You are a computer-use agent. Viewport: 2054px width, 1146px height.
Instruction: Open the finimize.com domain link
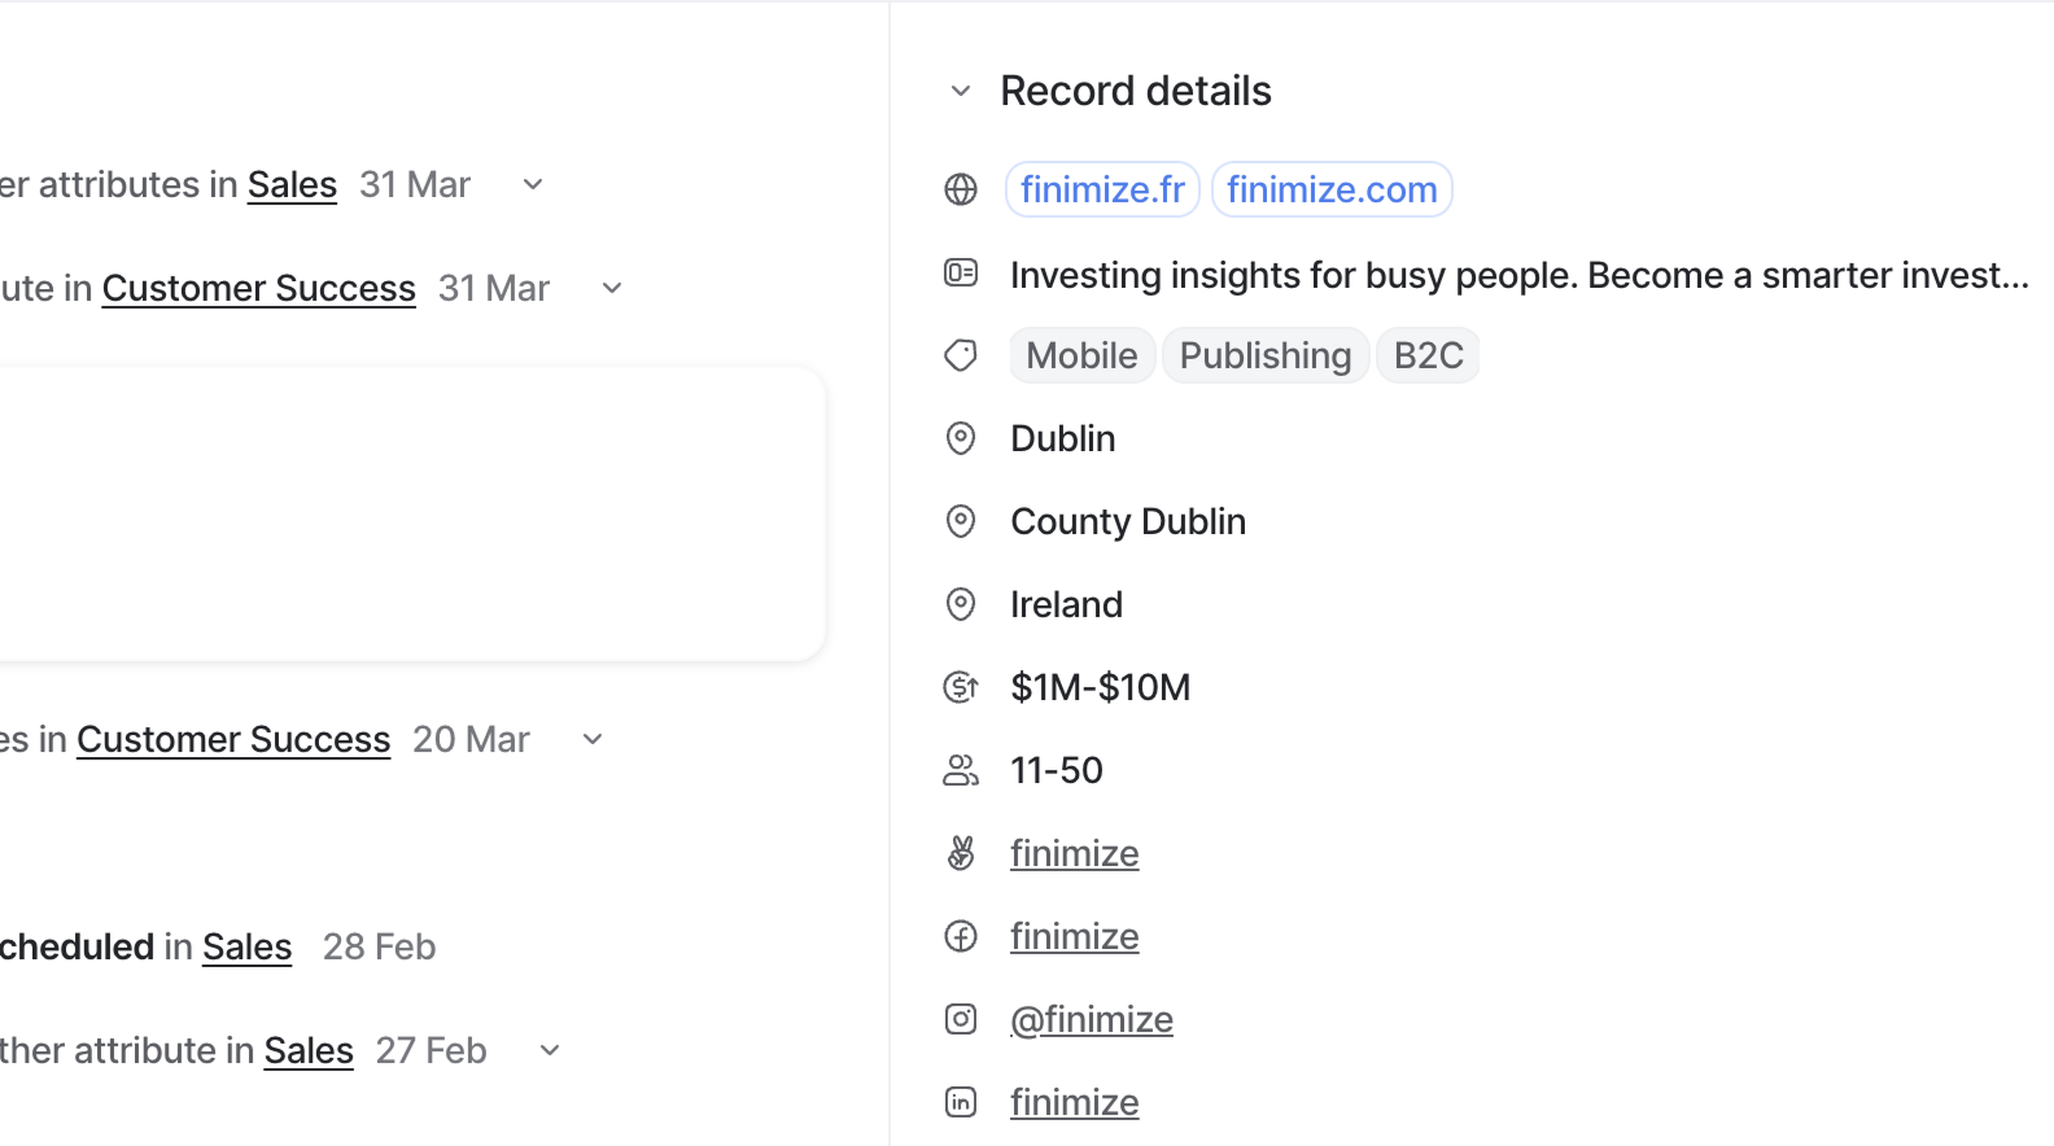pos(1331,190)
